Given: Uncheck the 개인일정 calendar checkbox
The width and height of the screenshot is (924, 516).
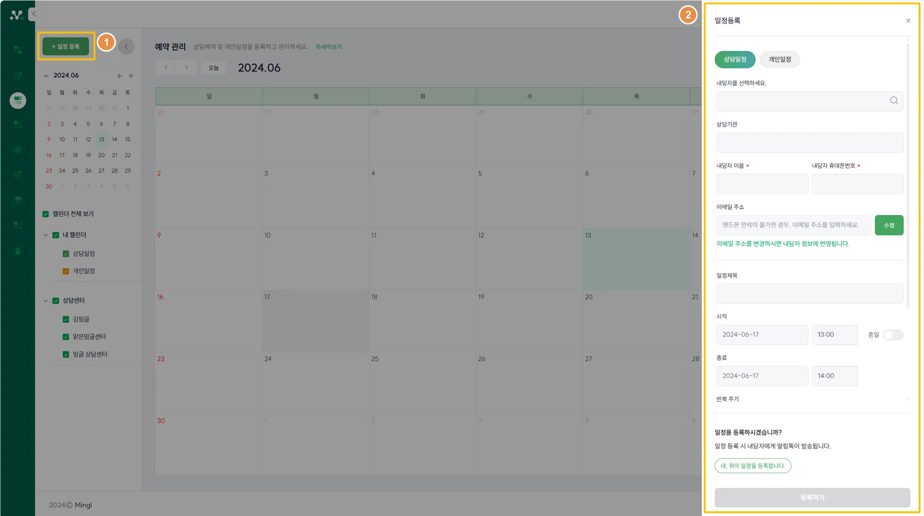Looking at the screenshot, I should point(66,271).
